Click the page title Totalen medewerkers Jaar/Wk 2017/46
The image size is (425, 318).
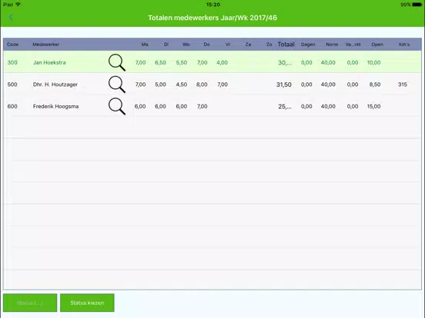point(212,18)
